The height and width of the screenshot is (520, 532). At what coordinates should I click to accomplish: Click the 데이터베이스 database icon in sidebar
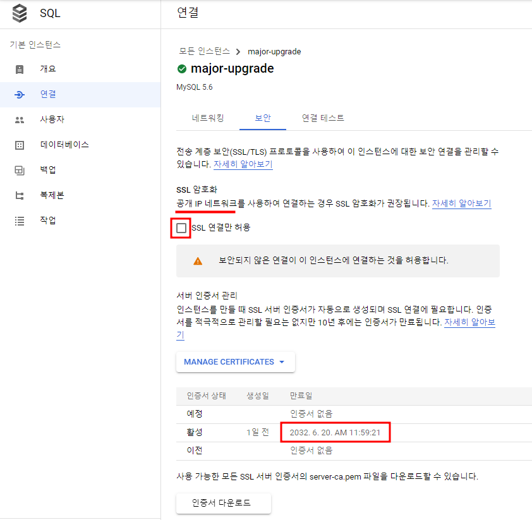(x=20, y=145)
